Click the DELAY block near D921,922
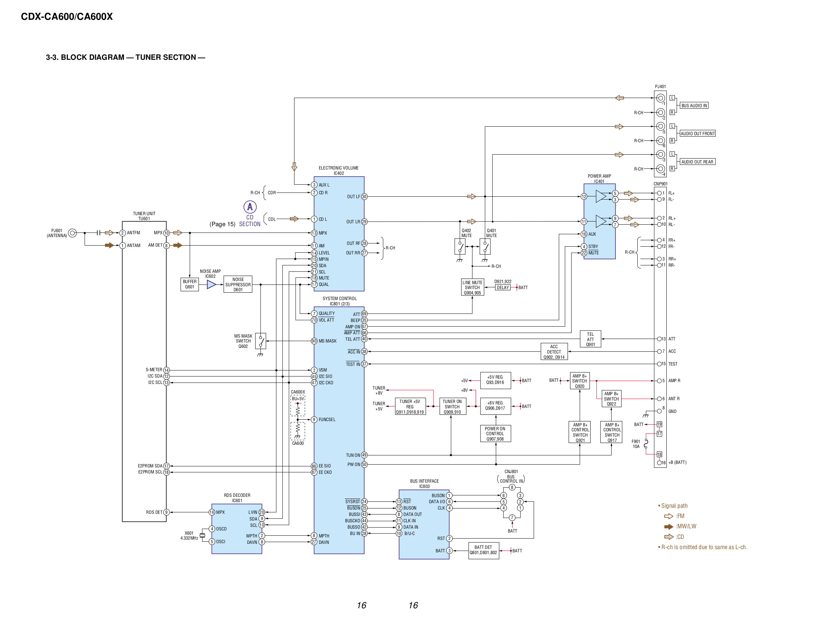Viewport: 826px width, 621px height. 503,287
